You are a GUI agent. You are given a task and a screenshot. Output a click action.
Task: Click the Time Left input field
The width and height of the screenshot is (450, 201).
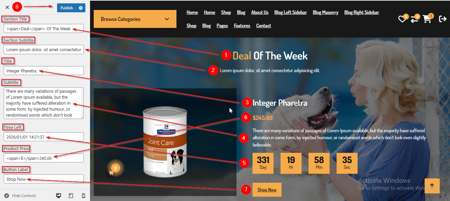44,137
